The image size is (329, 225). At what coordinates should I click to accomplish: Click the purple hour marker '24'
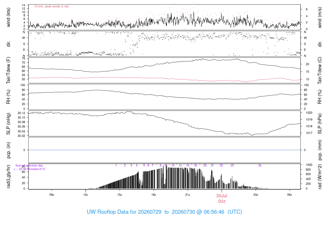point(260,166)
